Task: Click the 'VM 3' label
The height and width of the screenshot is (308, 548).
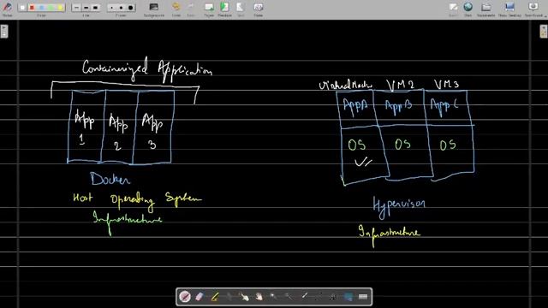Action: 446,84
